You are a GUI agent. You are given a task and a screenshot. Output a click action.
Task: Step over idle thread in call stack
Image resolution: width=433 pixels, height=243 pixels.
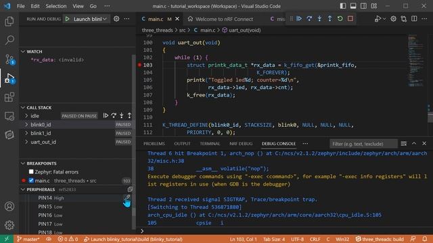click(x=114, y=115)
